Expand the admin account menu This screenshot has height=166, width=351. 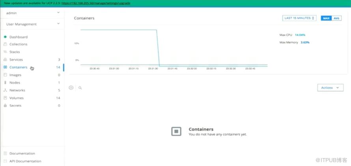tap(33, 13)
